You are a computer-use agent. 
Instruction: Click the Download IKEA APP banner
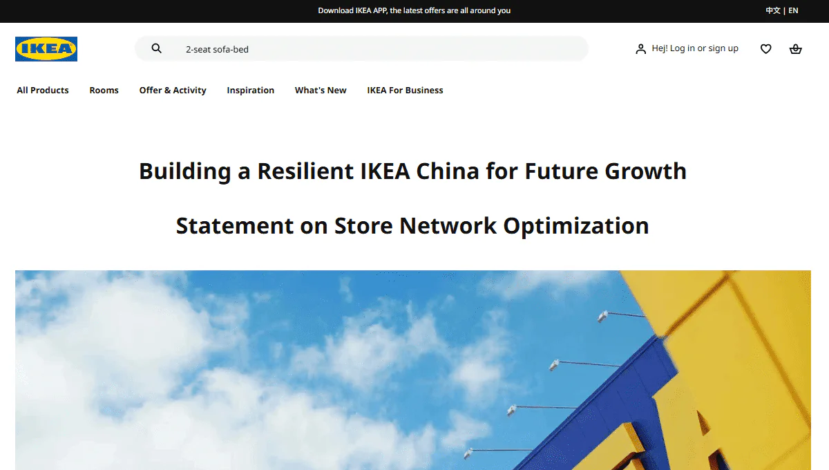[x=414, y=10]
